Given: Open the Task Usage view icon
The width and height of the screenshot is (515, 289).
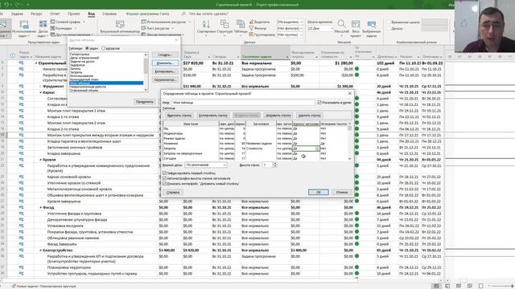Looking at the screenshot, I should (24, 25).
